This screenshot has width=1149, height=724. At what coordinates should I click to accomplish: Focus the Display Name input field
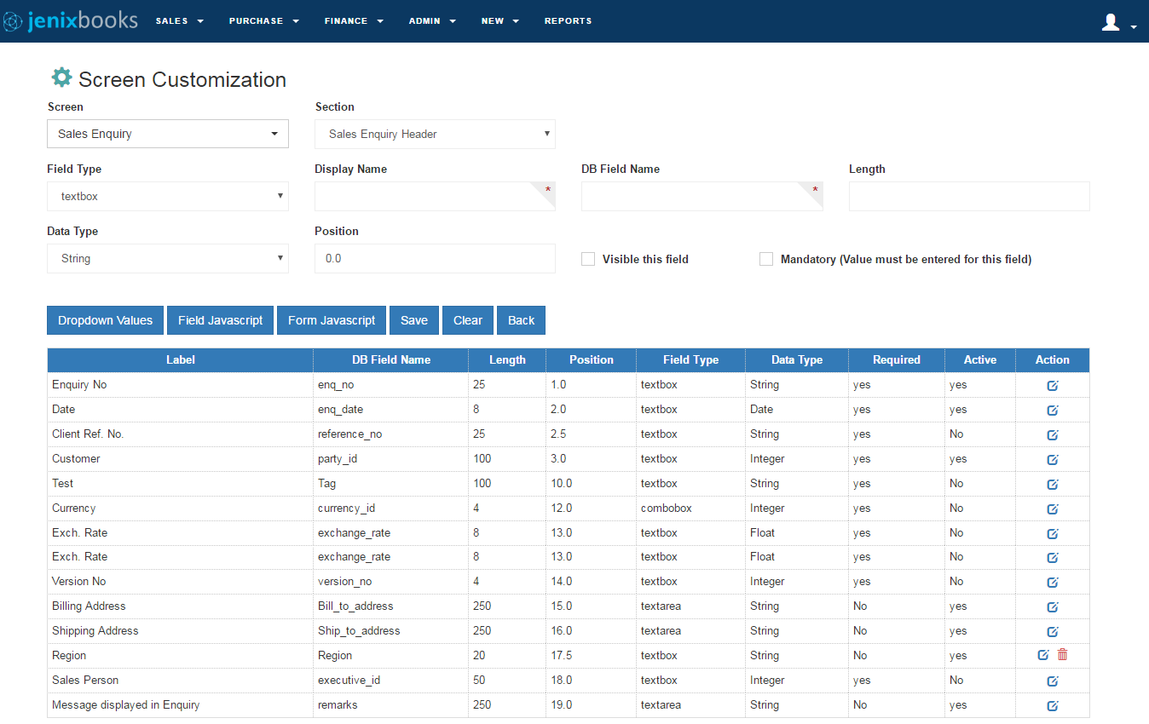point(435,196)
